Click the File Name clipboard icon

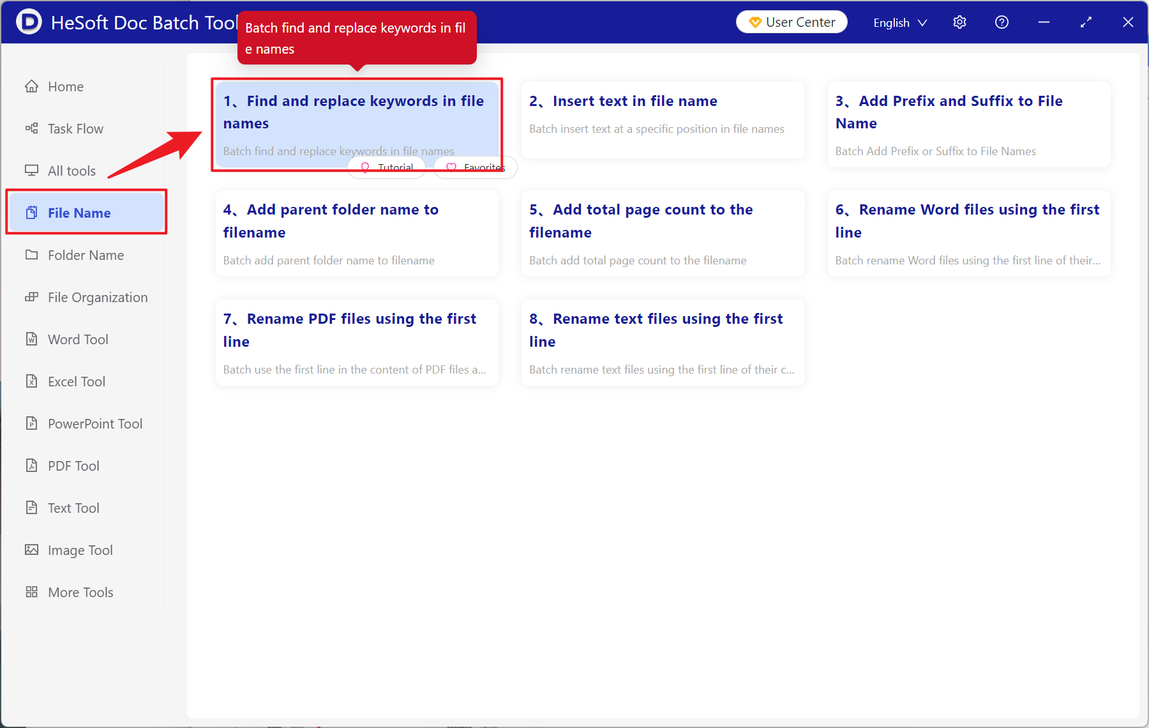tap(31, 212)
